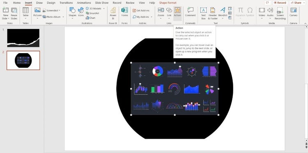Switch to the Home tab
308x153 pixels.
tap(17, 3)
